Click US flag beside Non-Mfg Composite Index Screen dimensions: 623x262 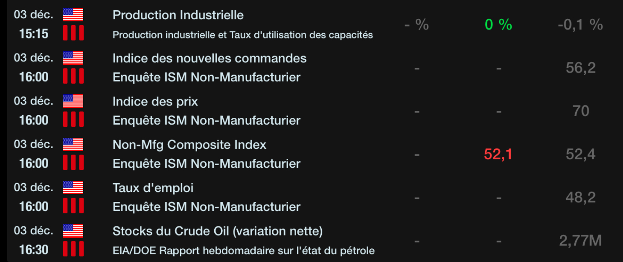73,145
